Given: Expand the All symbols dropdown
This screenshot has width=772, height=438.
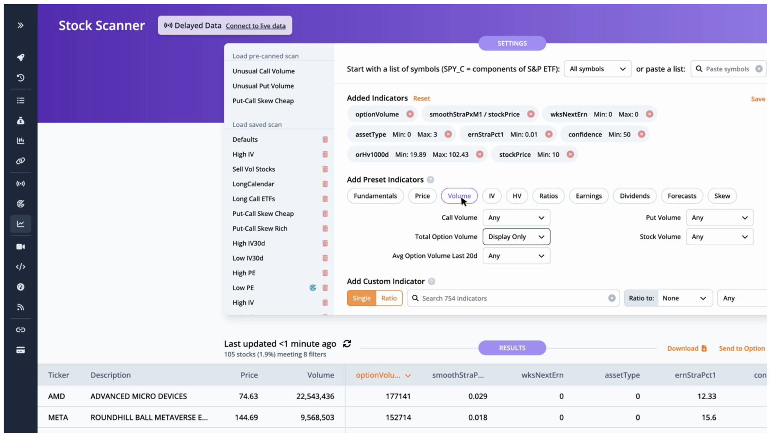Looking at the screenshot, I should point(597,69).
